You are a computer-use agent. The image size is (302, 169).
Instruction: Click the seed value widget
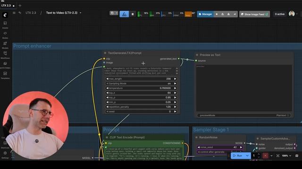(x=141, y=112)
